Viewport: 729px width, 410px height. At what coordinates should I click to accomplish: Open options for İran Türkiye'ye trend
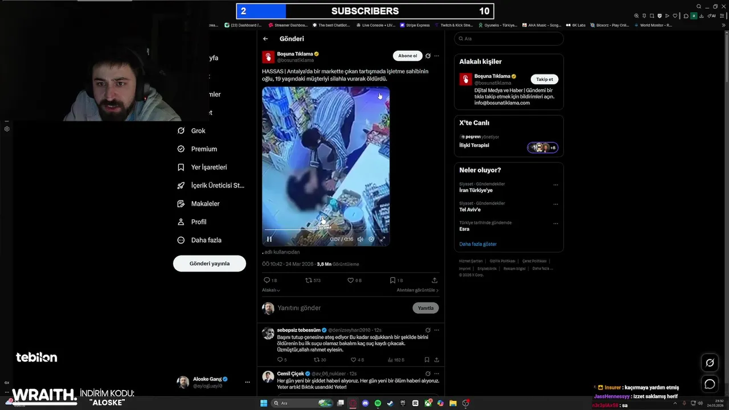coord(556,185)
